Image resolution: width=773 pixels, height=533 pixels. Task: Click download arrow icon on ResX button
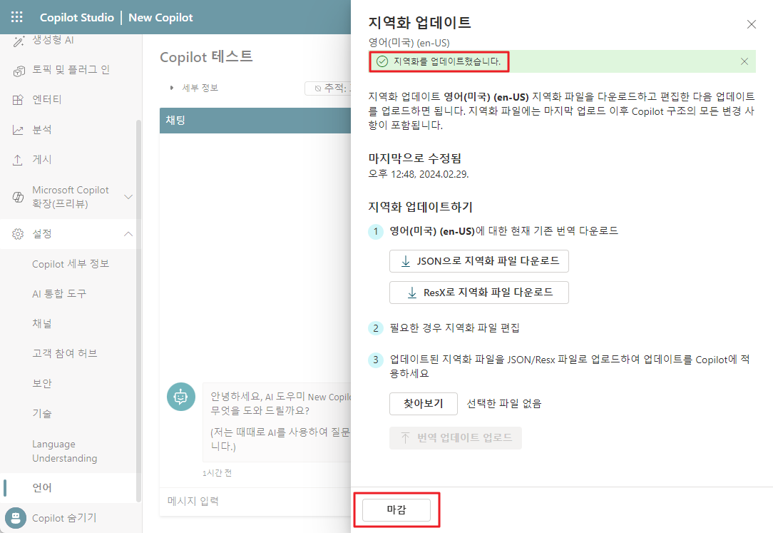pos(412,293)
